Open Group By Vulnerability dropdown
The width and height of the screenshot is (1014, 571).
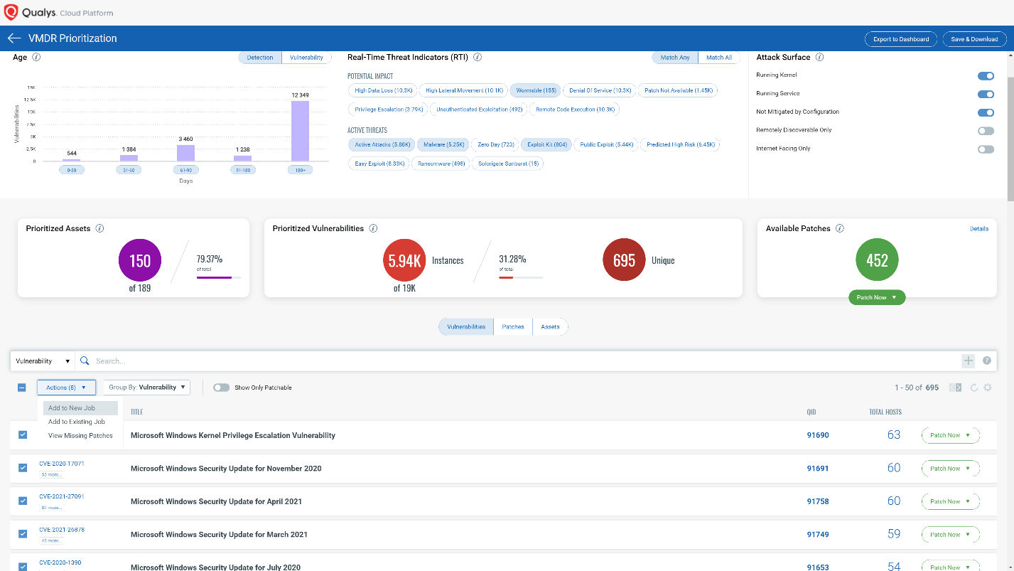[147, 388]
